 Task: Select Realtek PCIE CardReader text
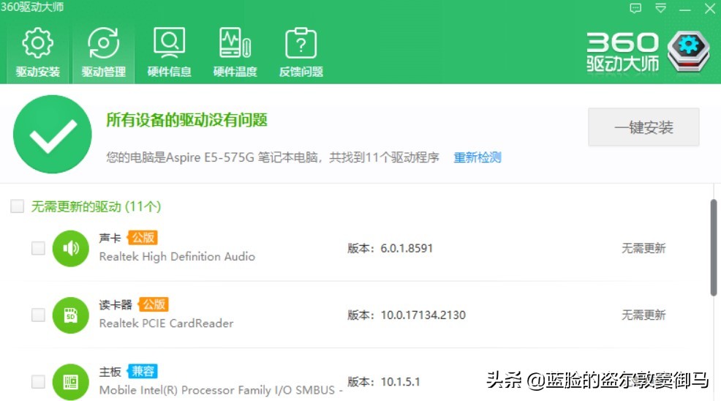tap(166, 323)
